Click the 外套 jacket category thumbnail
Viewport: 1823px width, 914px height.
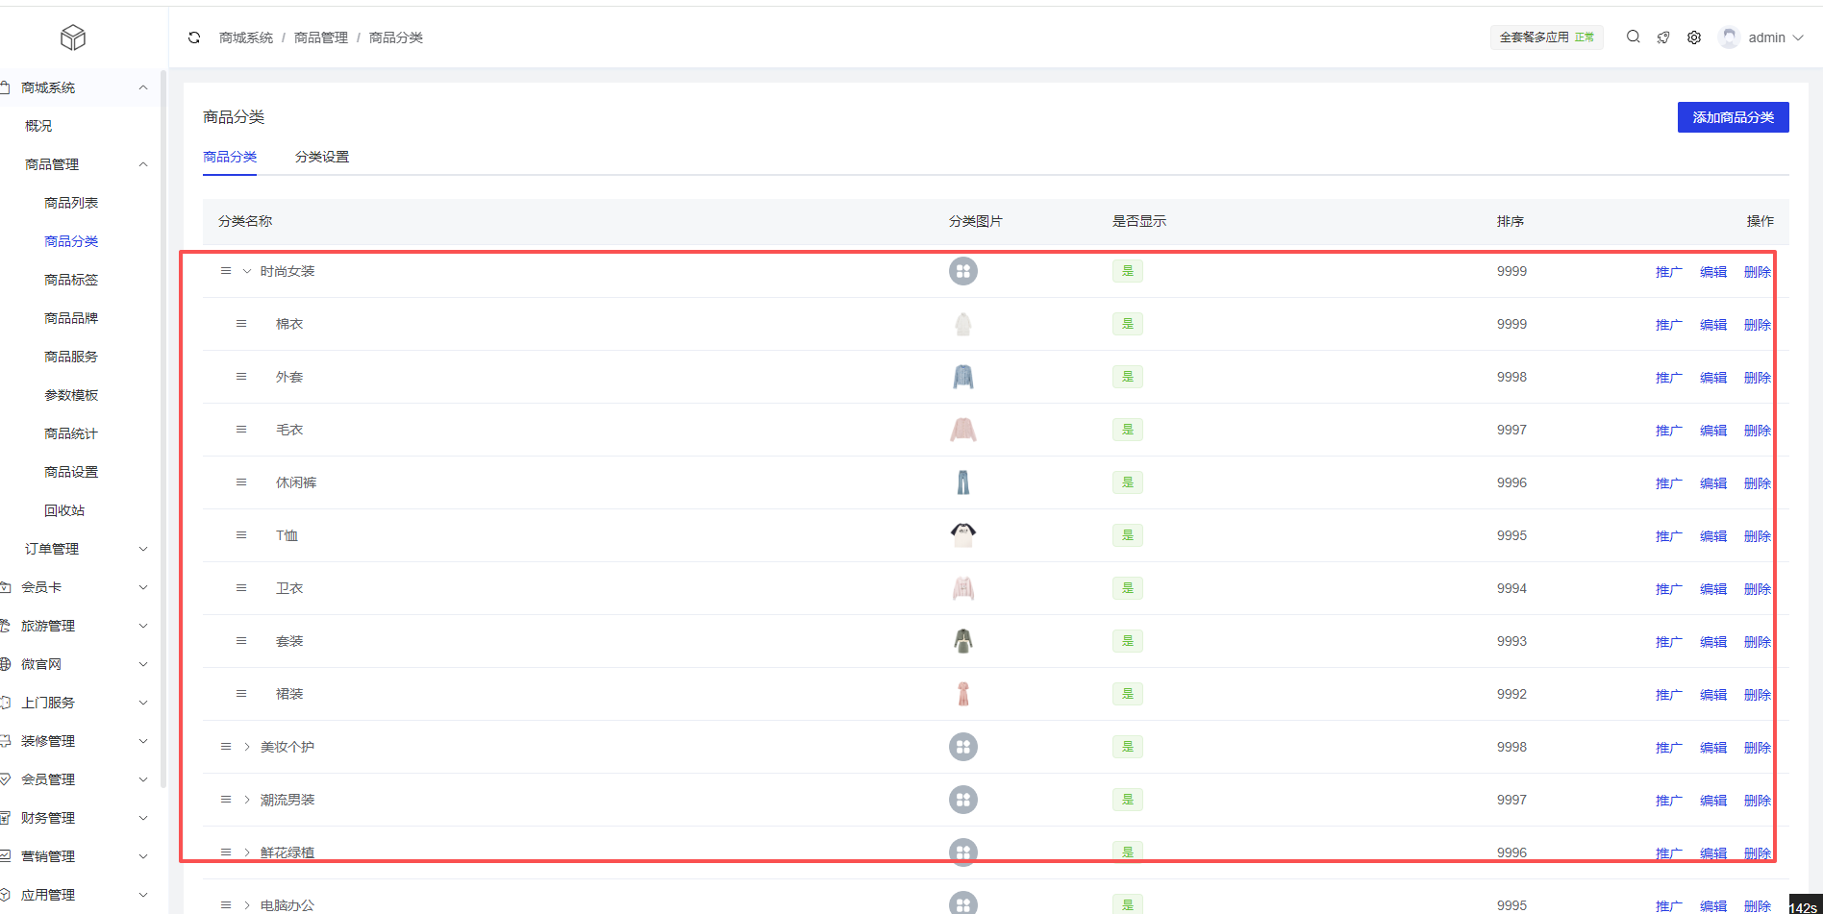point(962,377)
